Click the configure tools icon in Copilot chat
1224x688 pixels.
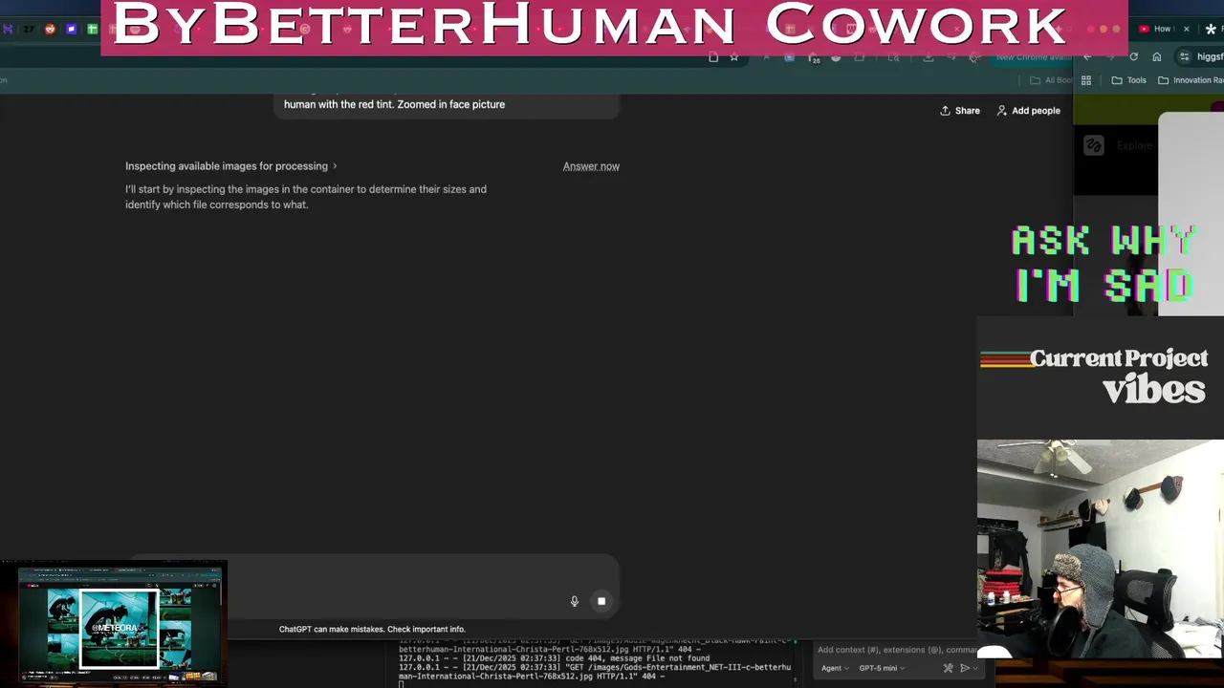pyautogui.click(x=948, y=668)
